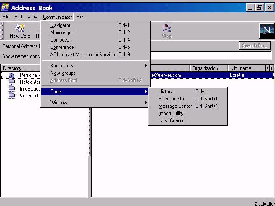
Task: Select the InfoSpace directory icon
Action: (12, 89)
